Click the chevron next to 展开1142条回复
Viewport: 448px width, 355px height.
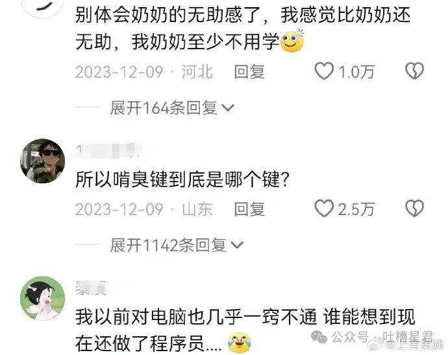[237, 246]
